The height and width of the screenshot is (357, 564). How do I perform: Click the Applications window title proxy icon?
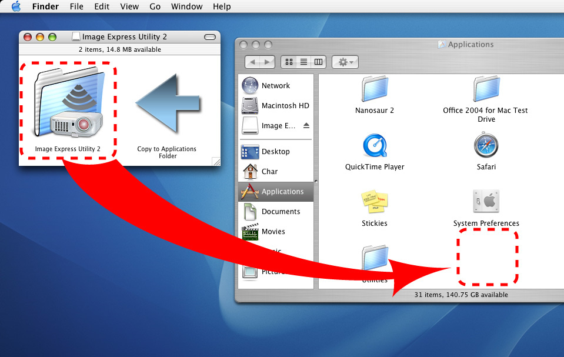(x=442, y=44)
